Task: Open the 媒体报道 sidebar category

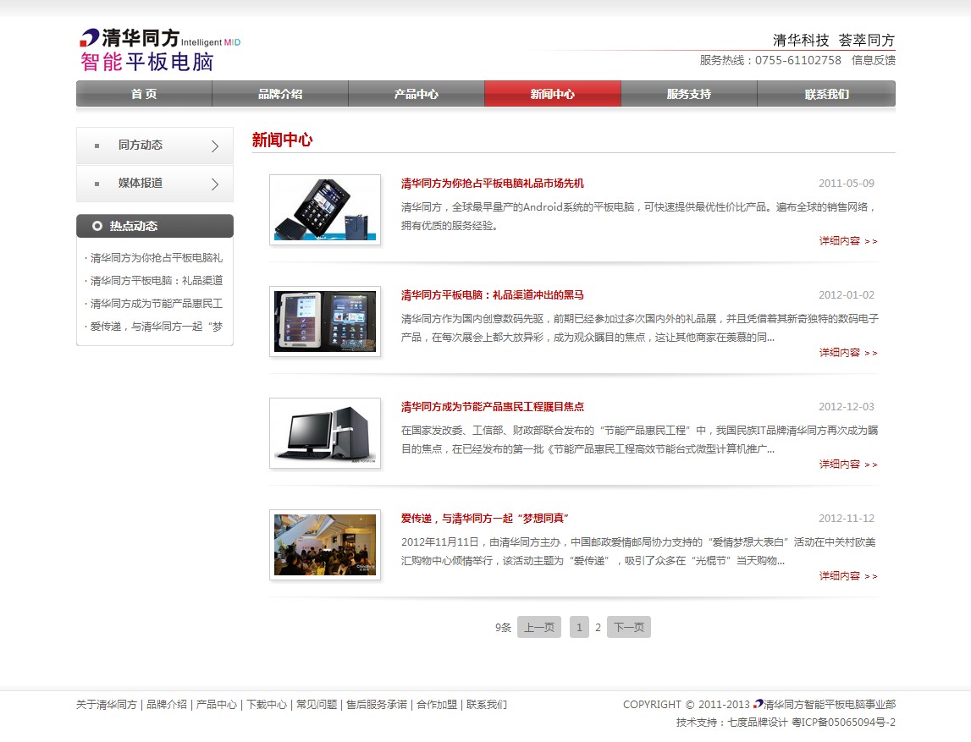Action: coord(155,184)
